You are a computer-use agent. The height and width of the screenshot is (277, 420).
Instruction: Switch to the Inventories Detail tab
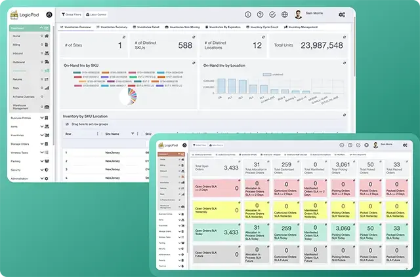[146, 27]
